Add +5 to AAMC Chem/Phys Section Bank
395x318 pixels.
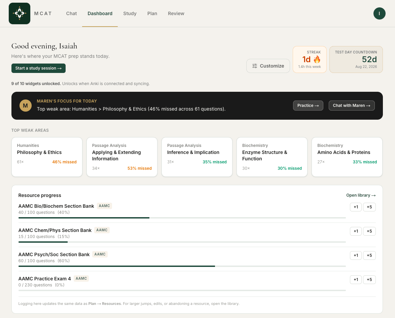coord(369,231)
